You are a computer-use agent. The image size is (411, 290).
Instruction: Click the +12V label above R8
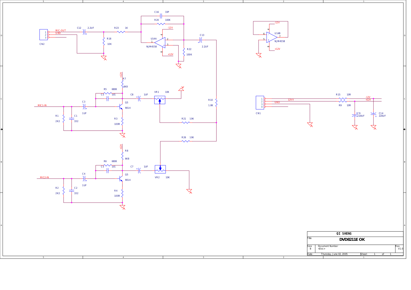pos(121,147)
